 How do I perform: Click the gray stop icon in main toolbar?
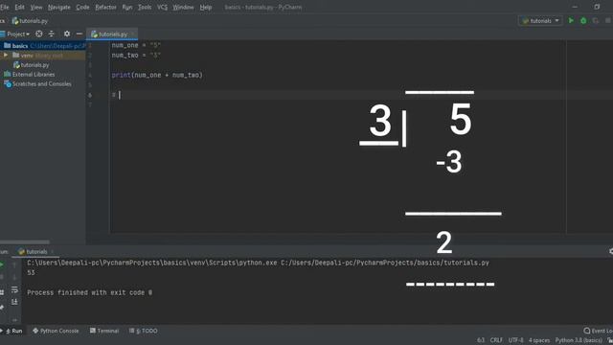608,21
